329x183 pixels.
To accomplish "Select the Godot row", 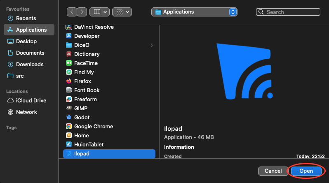I will (x=109, y=117).
